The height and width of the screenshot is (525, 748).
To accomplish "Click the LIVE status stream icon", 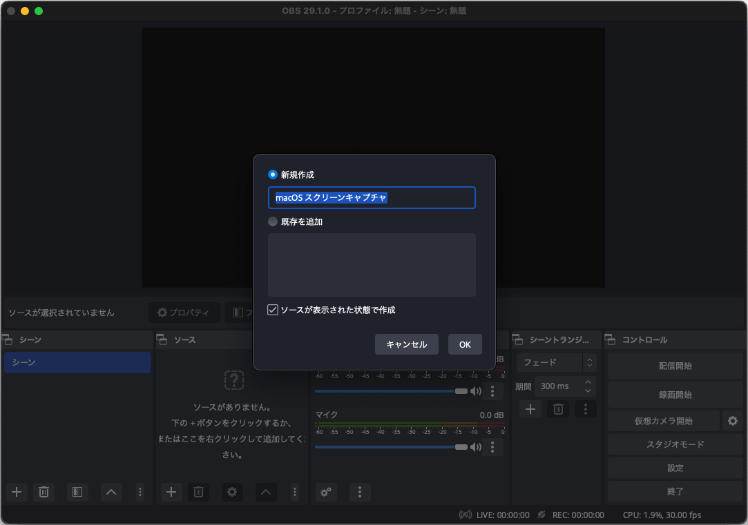I will pos(465,515).
